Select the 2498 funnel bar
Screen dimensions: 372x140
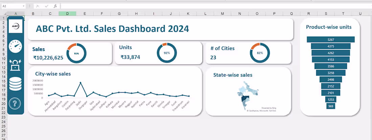[x=330, y=79]
